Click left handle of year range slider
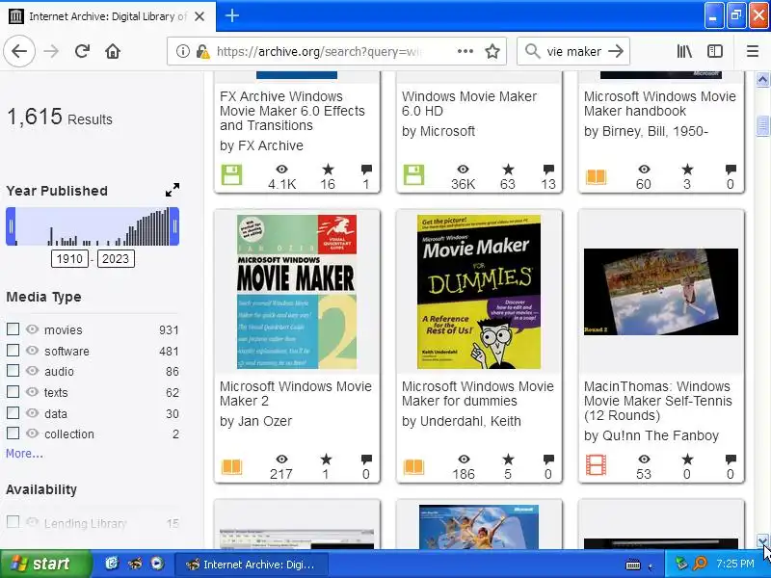The image size is (771, 578). 11,226
